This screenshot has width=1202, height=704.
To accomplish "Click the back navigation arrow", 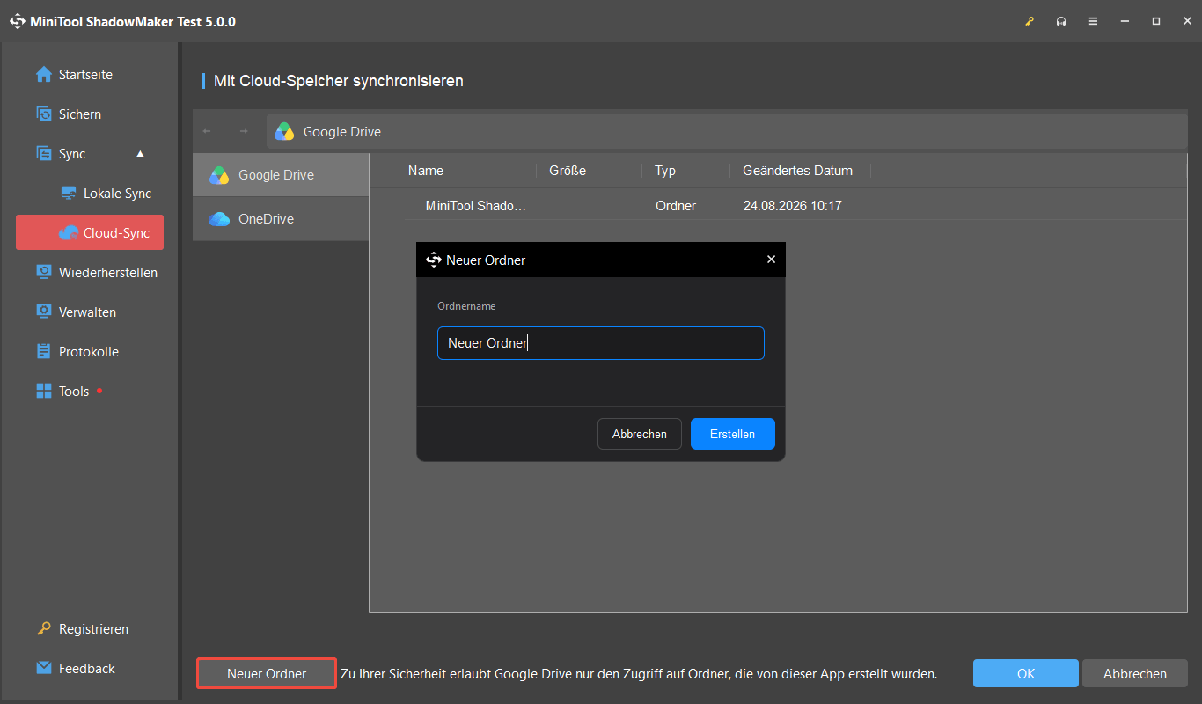I will tap(208, 131).
